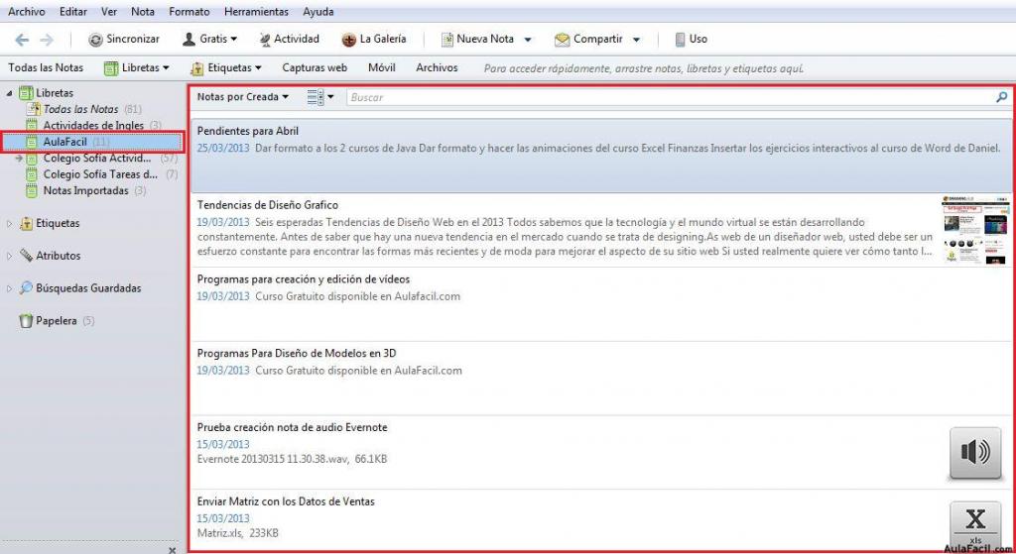The width and height of the screenshot is (1016, 554).
Task: Click the audio speaker attachment icon
Action: pyautogui.click(x=975, y=452)
